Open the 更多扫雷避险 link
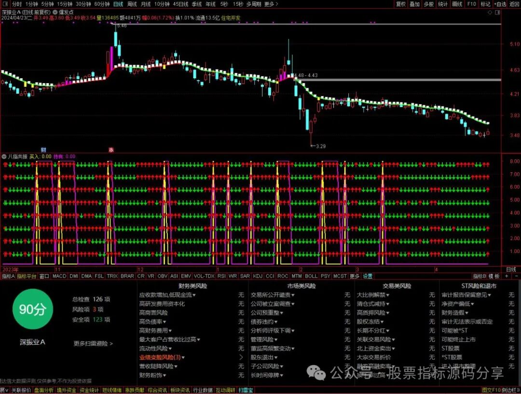Viewport: 521px width, 394px height. [94, 343]
